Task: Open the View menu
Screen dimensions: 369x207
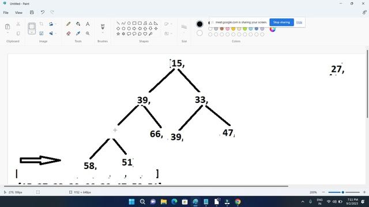Action: (19, 13)
